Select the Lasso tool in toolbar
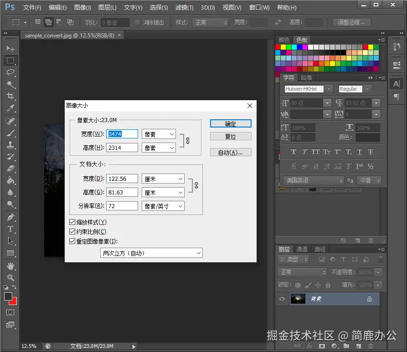The height and width of the screenshot is (352, 407). pos(10,72)
